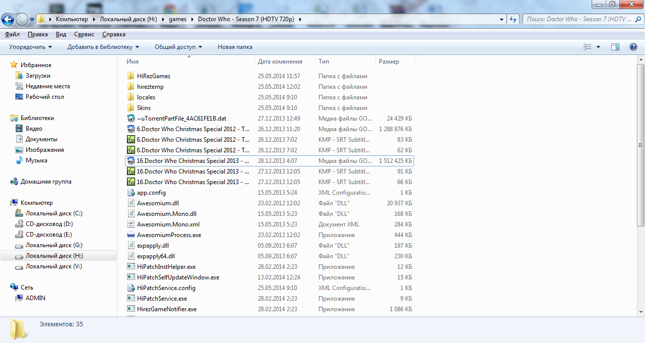Open the HiRezGames folder icon
This screenshot has height=343, width=645.
(131, 76)
